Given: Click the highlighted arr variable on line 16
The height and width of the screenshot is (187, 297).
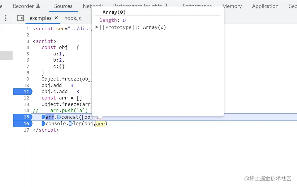Looking at the screenshot, I should coord(100,124).
